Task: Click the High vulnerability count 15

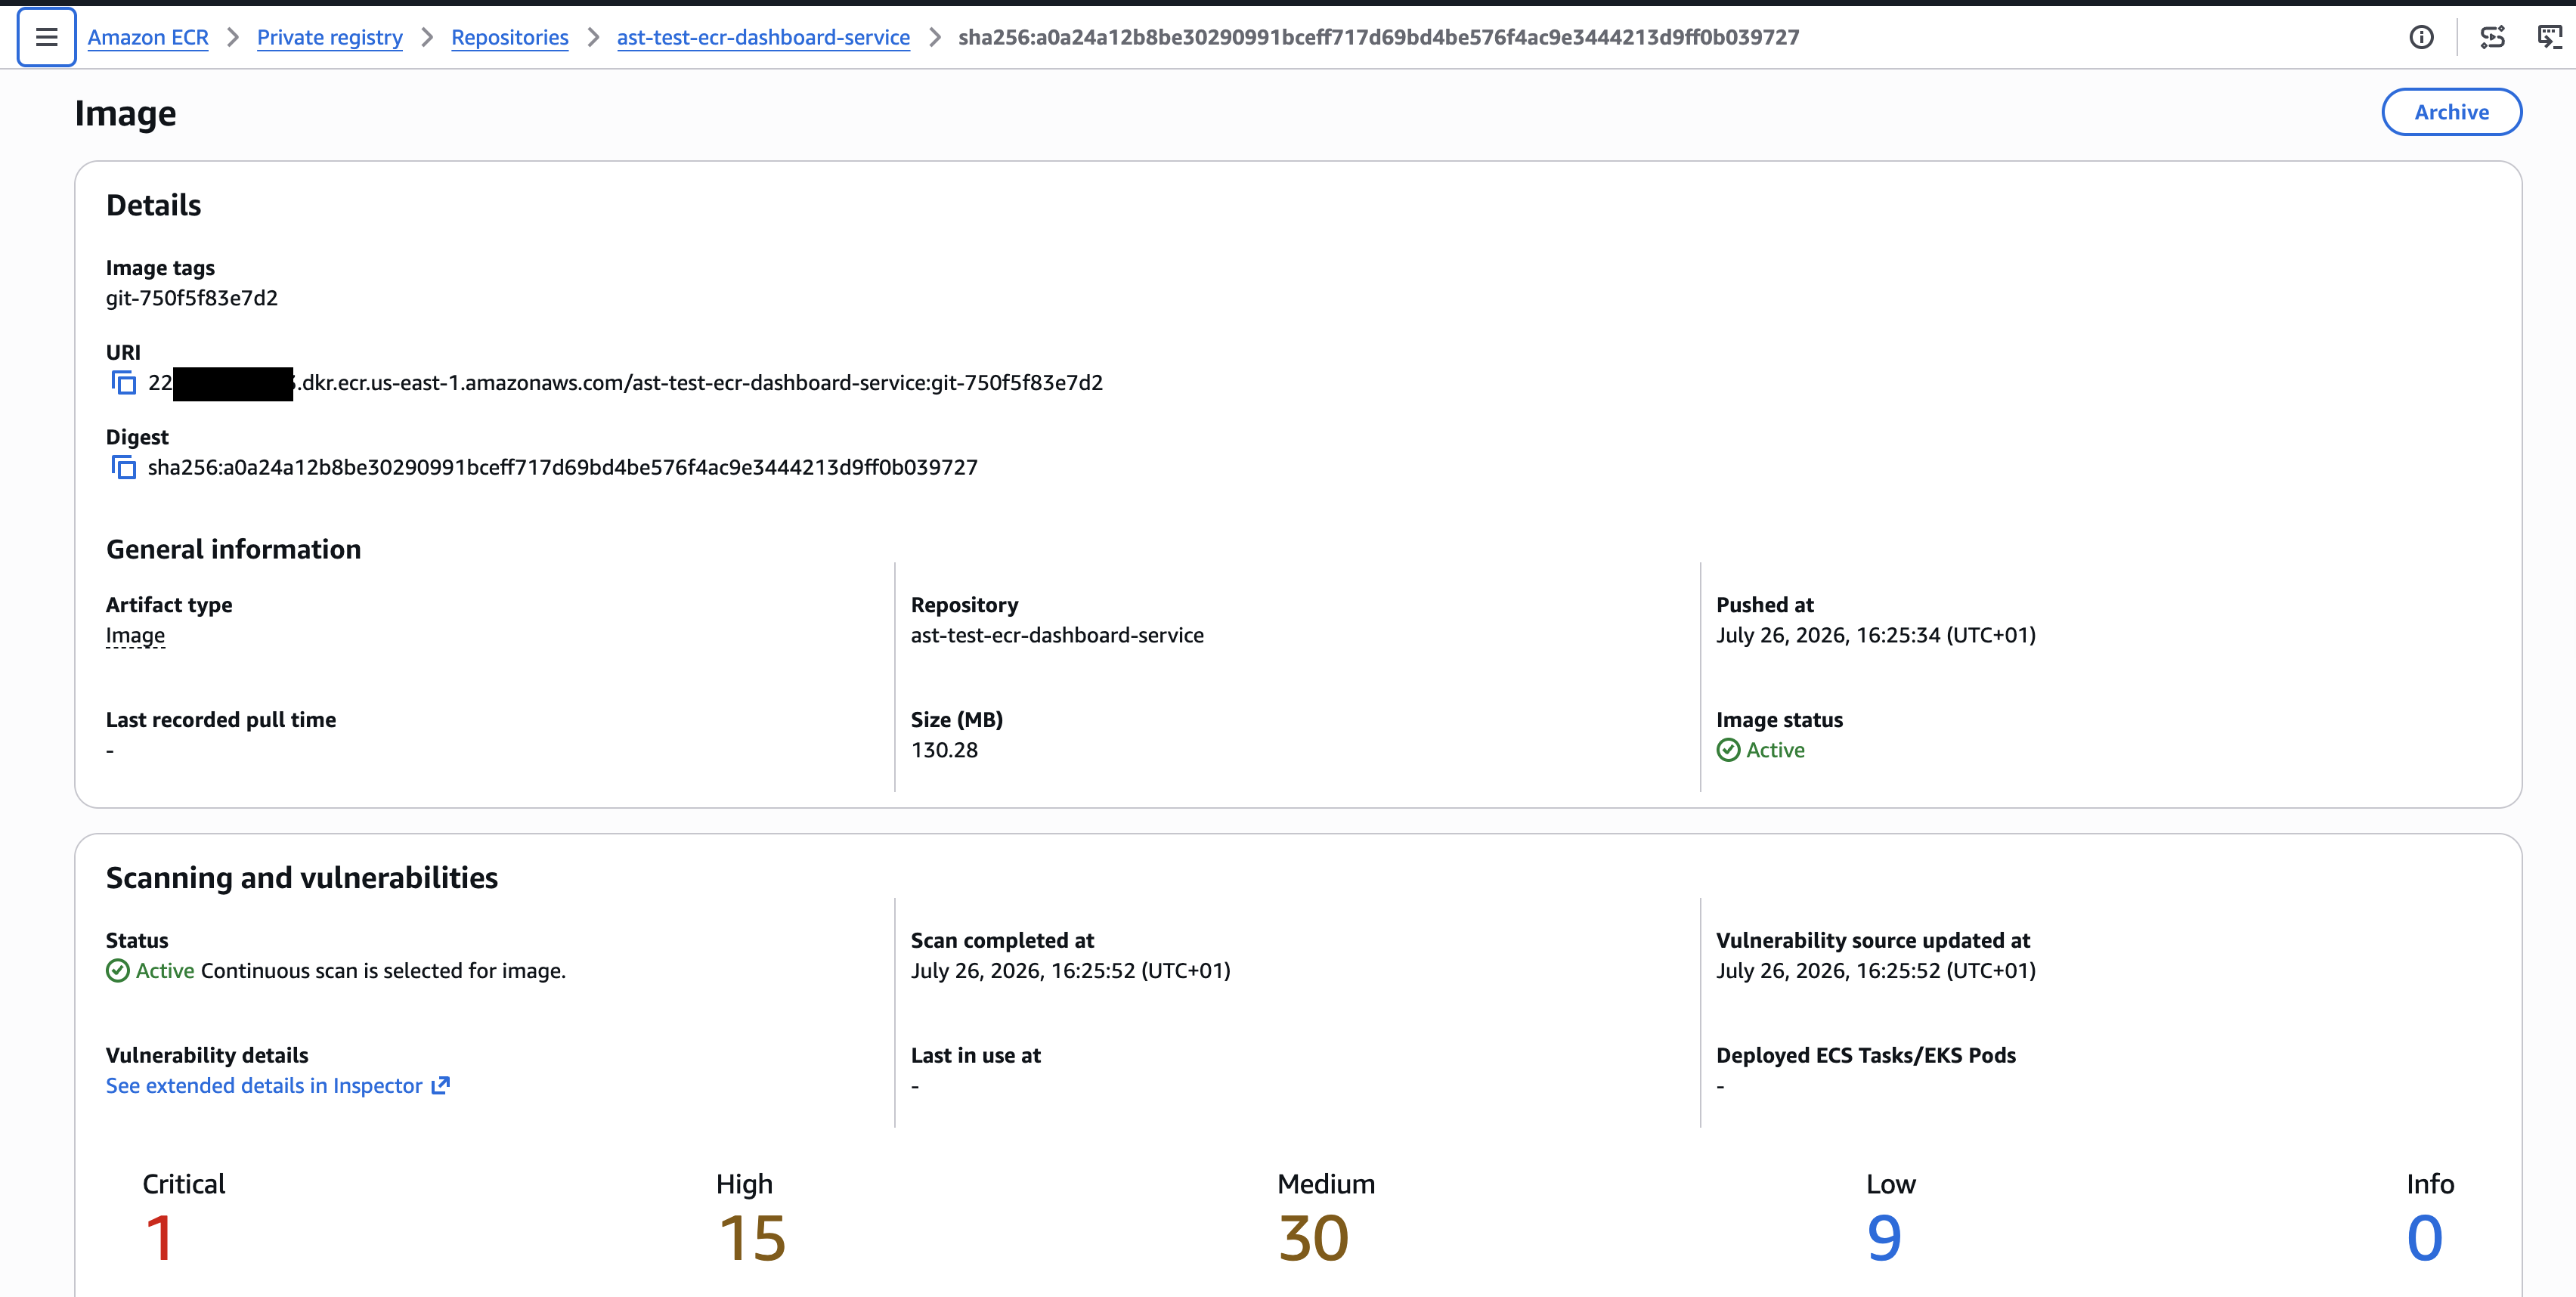Action: [752, 1238]
